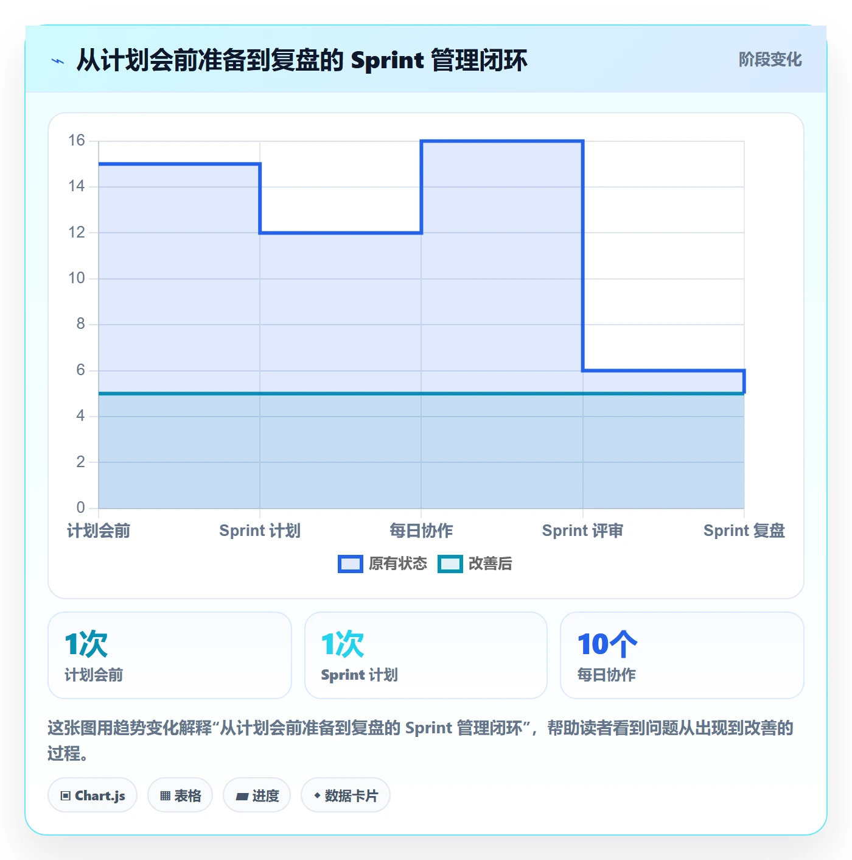The height and width of the screenshot is (860, 852).
Task: Click the 改善后 legend label
Action: 491,564
